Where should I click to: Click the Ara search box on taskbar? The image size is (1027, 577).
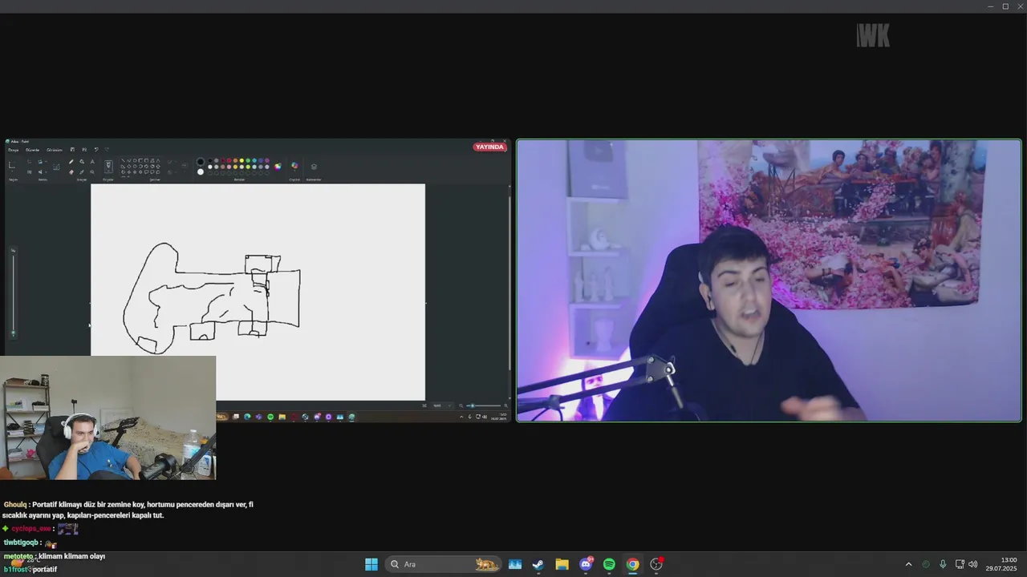click(x=443, y=564)
